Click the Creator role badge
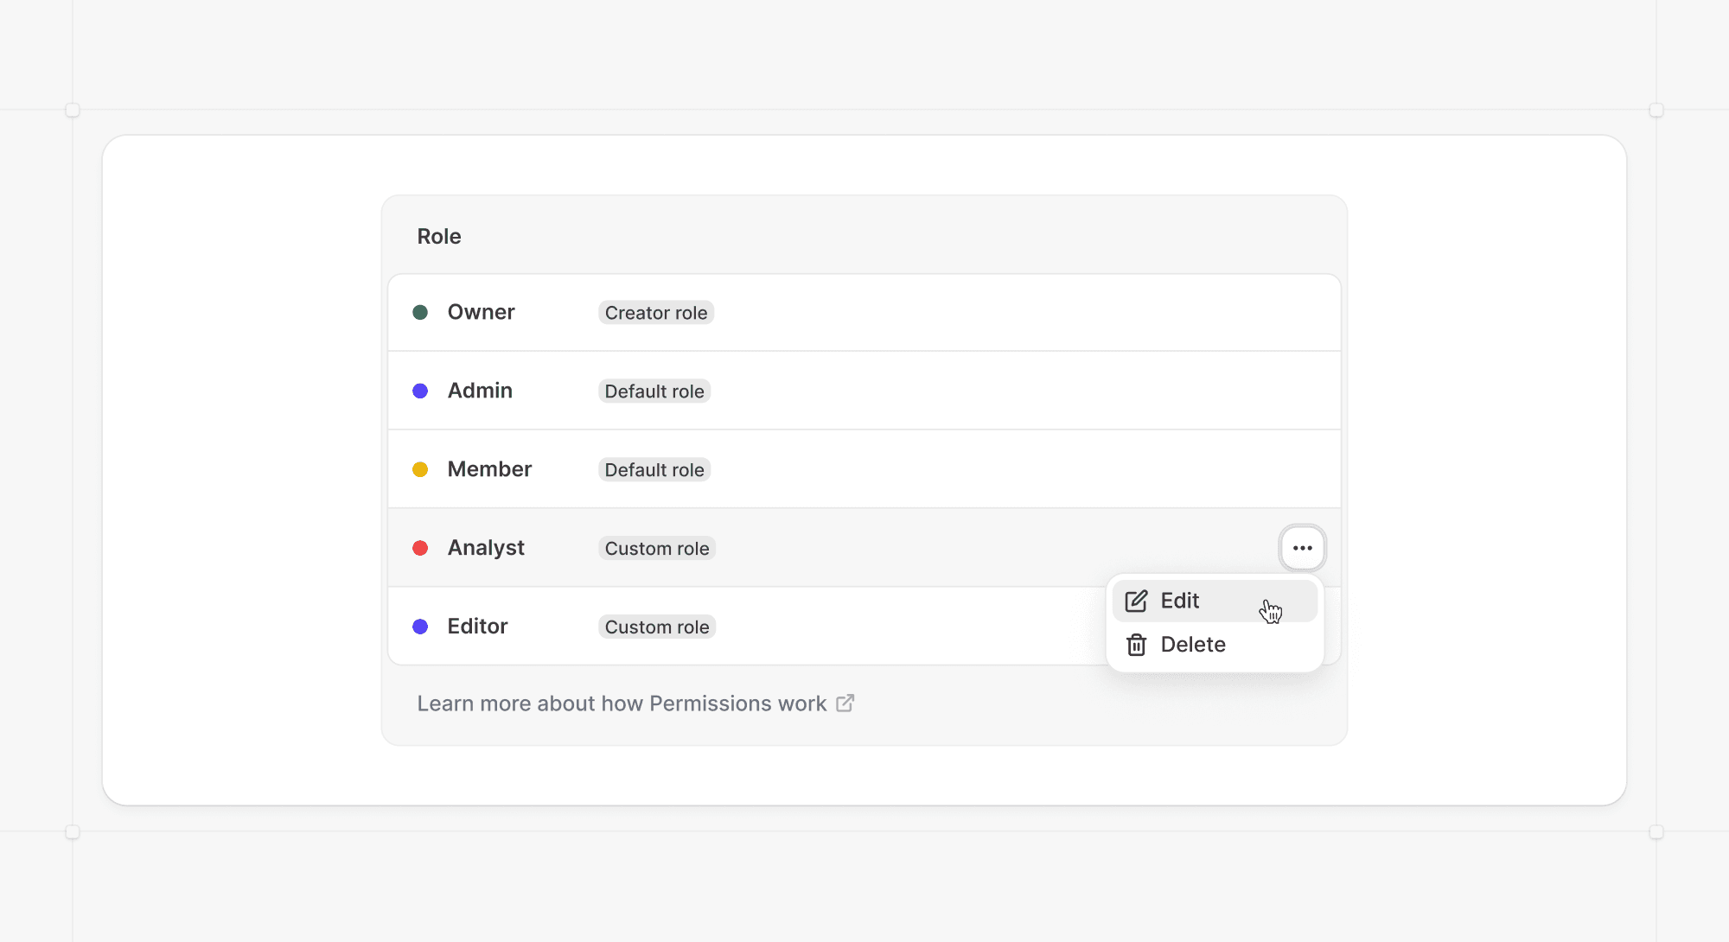Viewport: 1729px width, 942px height. coord(655,313)
